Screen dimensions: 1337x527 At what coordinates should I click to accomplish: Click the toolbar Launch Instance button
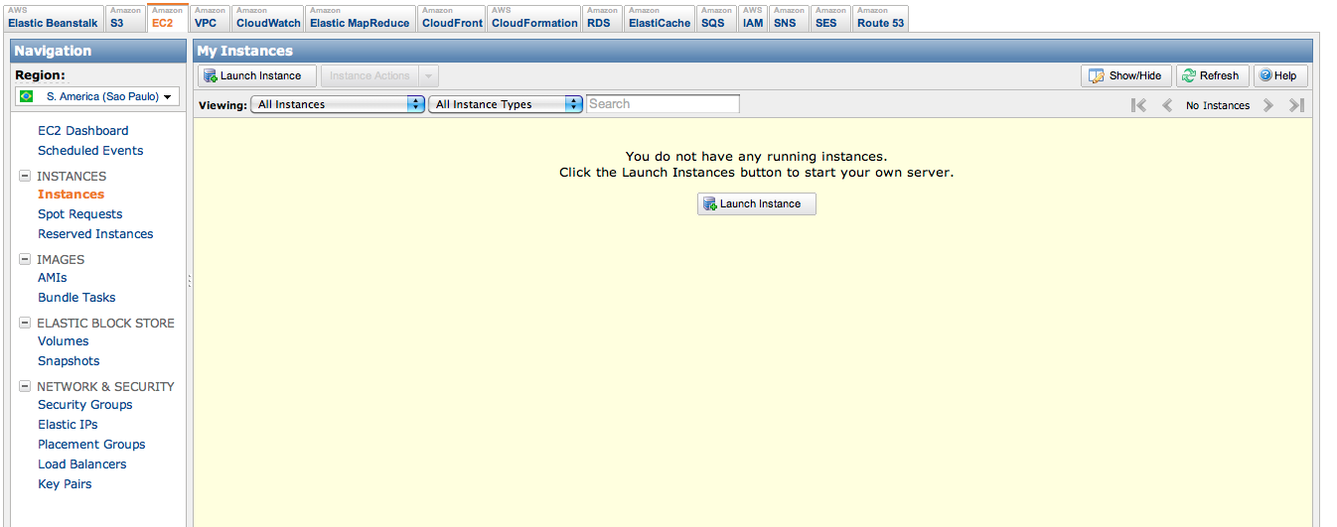tap(257, 75)
